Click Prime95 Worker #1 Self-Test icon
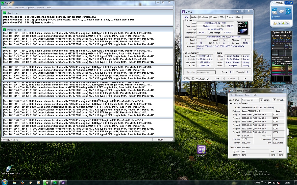 pyautogui.click(x=5, y=30)
